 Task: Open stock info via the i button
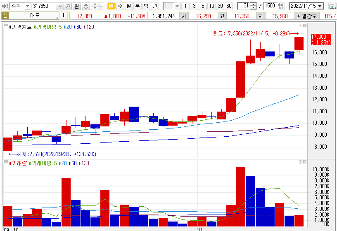64,16
